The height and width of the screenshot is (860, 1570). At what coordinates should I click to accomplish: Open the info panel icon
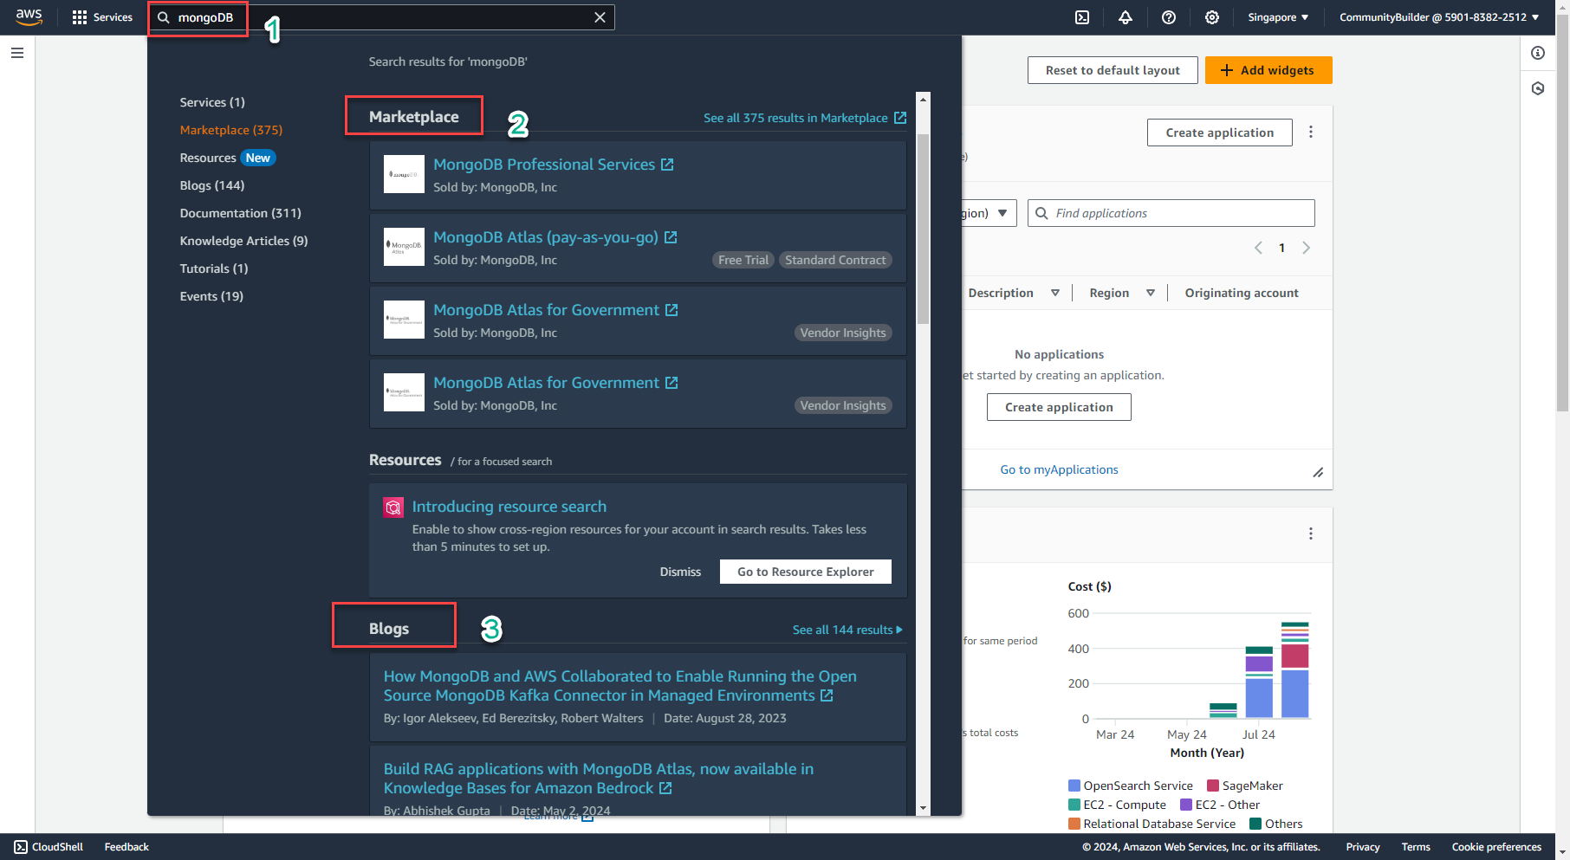tap(1538, 53)
